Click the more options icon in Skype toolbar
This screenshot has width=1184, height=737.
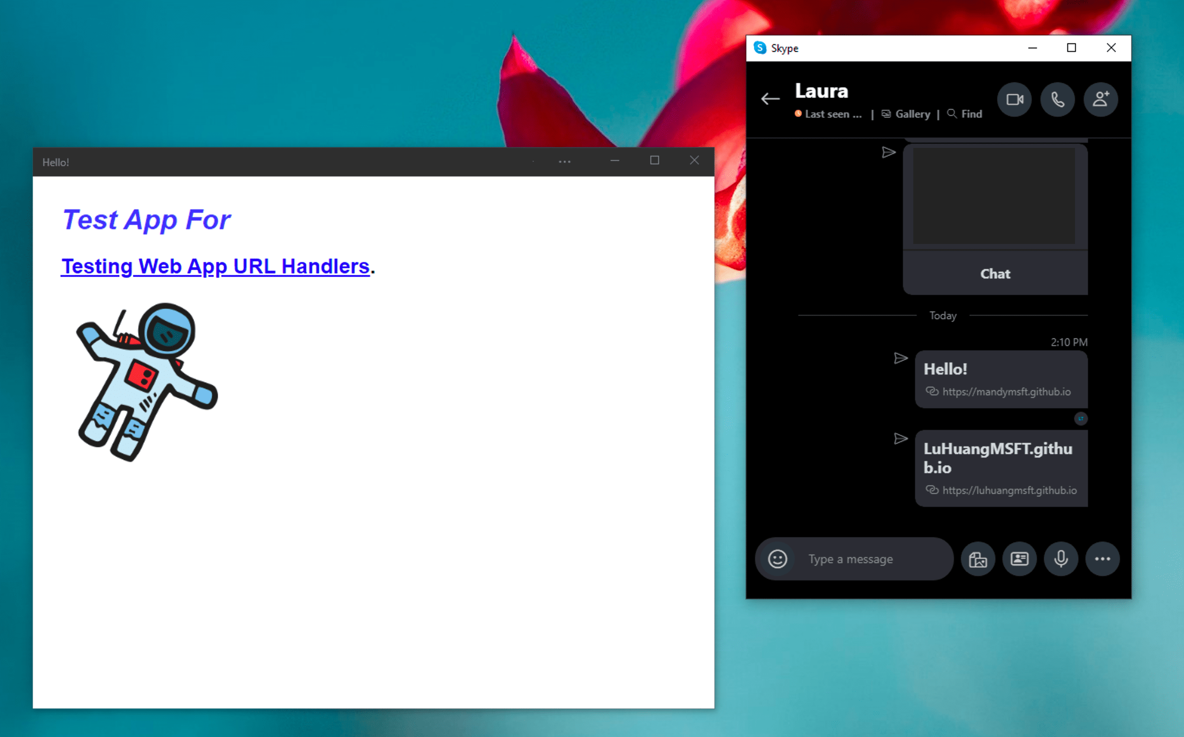(x=1103, y=559)
